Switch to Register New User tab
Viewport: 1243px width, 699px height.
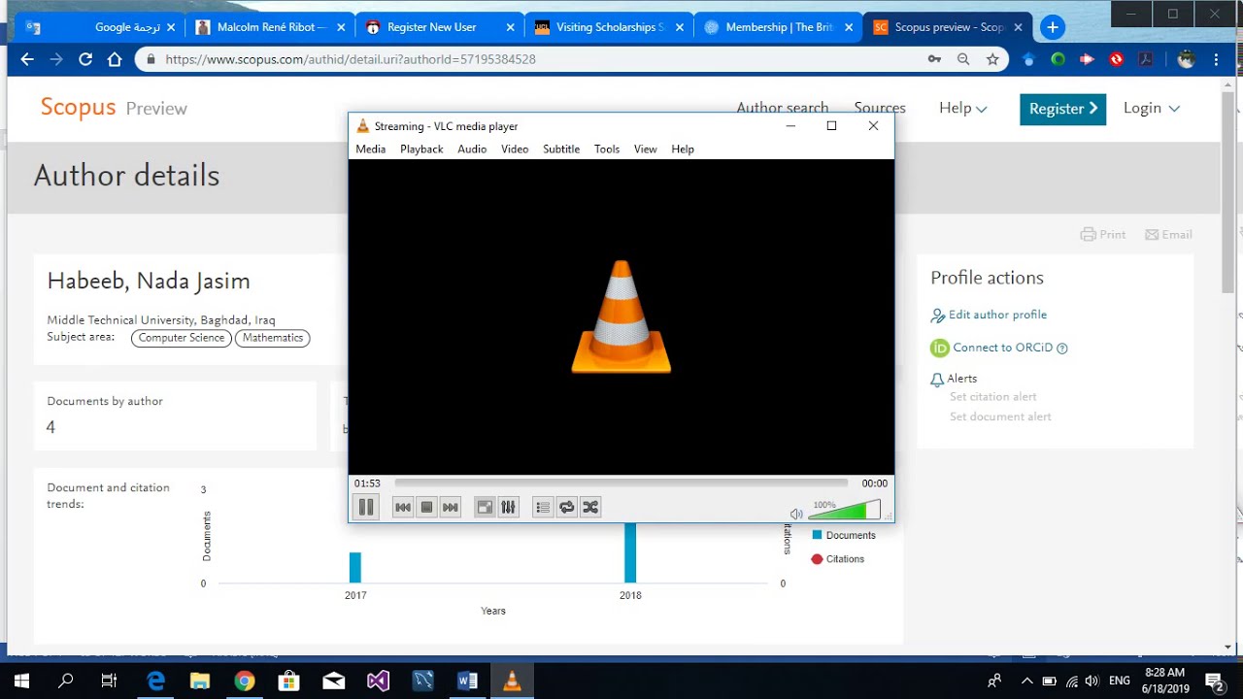click(x=440, y=27)
